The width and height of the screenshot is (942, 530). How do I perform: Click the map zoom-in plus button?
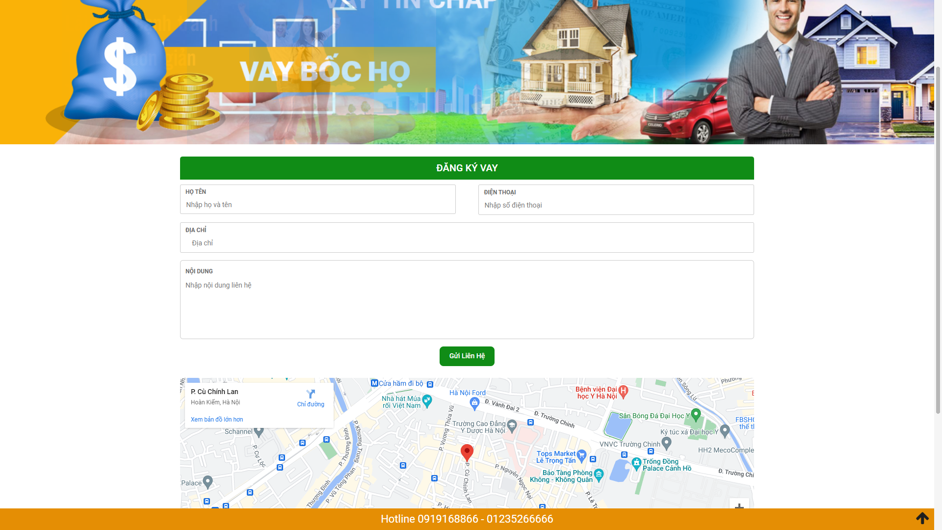click(739, 505)
